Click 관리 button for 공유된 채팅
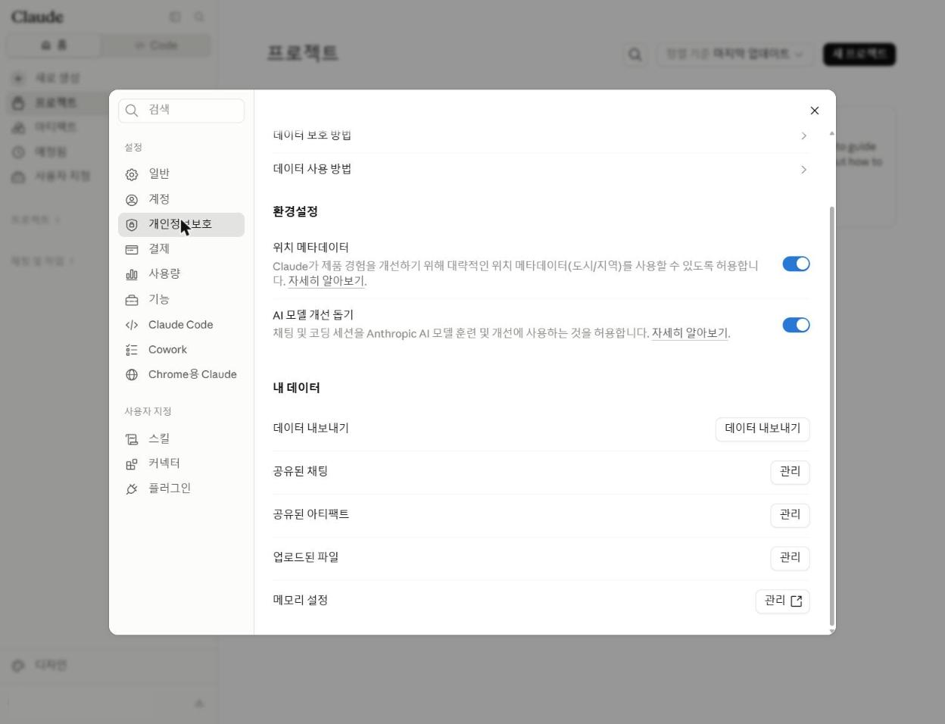 coord(790,473)
